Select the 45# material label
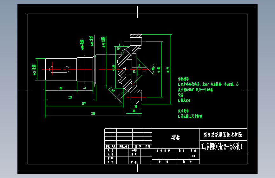275x178 pixels. pyautogui.click(x=175, y=137)
